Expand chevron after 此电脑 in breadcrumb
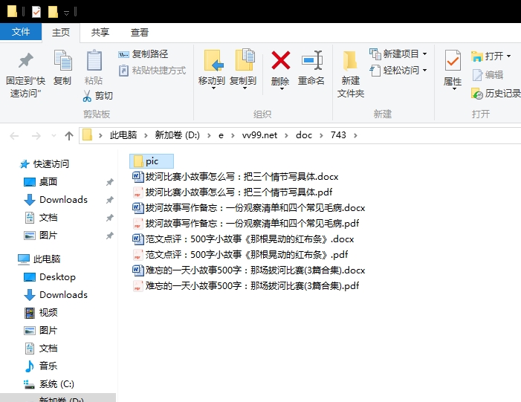 [146, 135]
